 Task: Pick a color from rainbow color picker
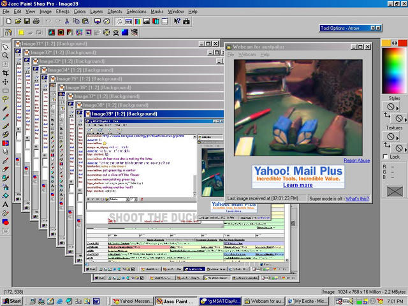395,70
